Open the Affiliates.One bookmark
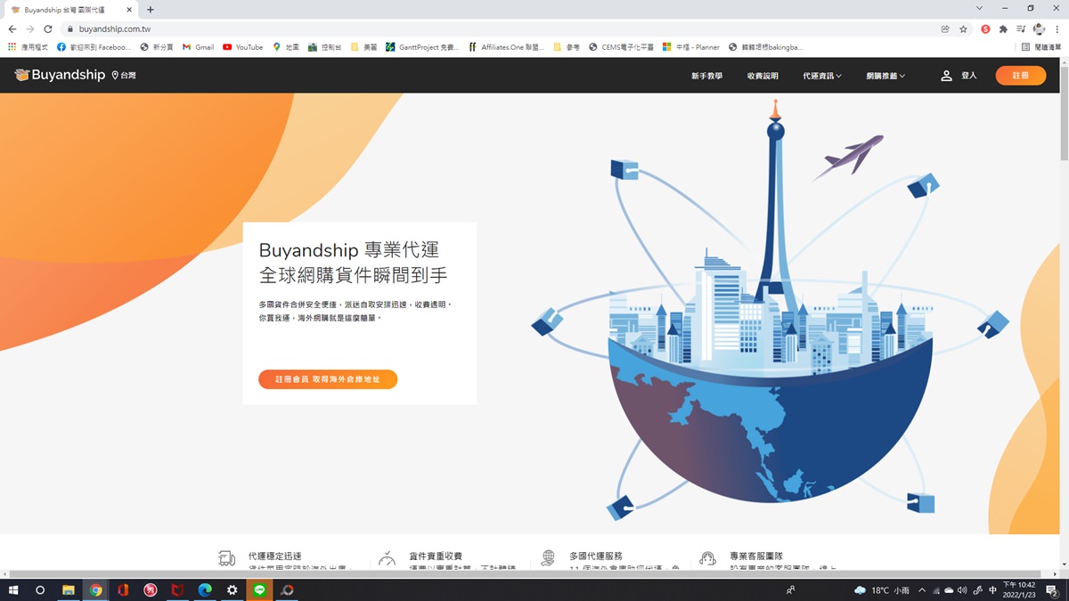Image resolution: width=1069 pixels, height=601 pixels. tap(506, 47)
